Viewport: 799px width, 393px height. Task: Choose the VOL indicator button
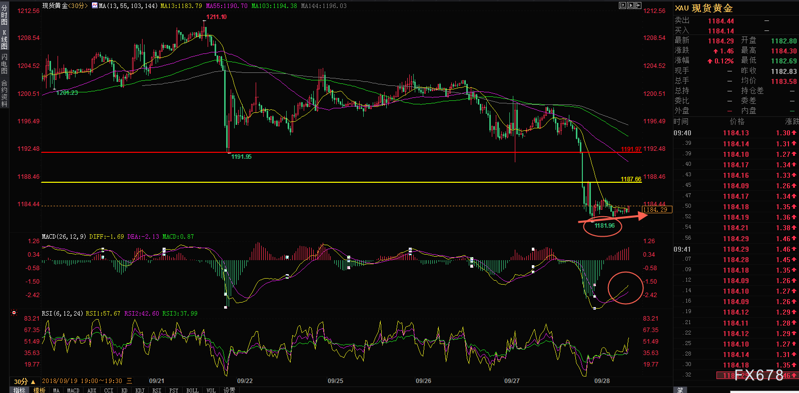coord(211,390)
